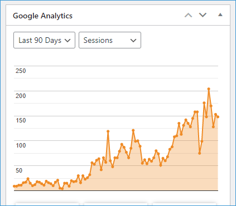Click the first data point at chart's left end
This screenshot has height=206, width=236.
coord(14,186)
